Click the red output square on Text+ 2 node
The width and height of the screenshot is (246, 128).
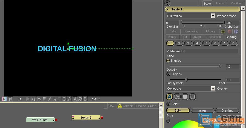click(102, 118)
